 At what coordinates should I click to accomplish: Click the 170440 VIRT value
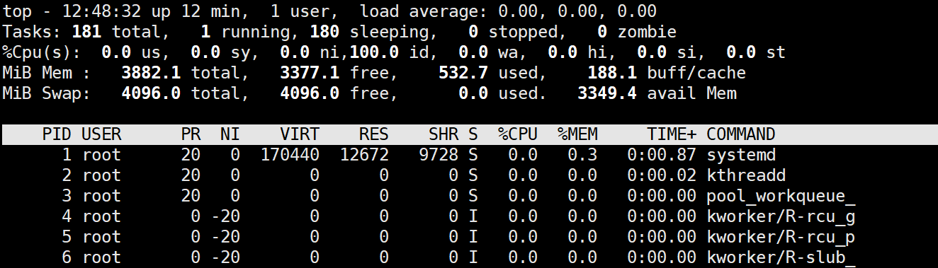(x=290, y=155)
